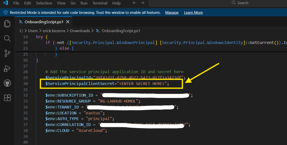287x145 pixels.
Task: Open Run and Debug view
Action: tap(7, 68)
